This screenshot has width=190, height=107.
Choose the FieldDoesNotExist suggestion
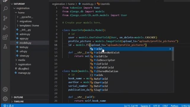coord(131,53)
